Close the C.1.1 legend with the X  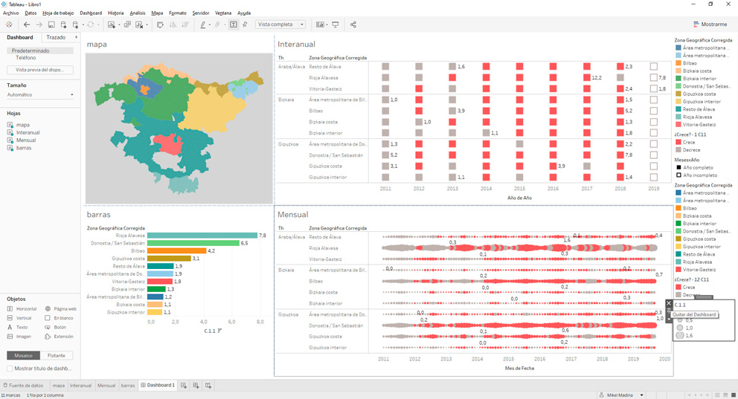tap(669, 304)
